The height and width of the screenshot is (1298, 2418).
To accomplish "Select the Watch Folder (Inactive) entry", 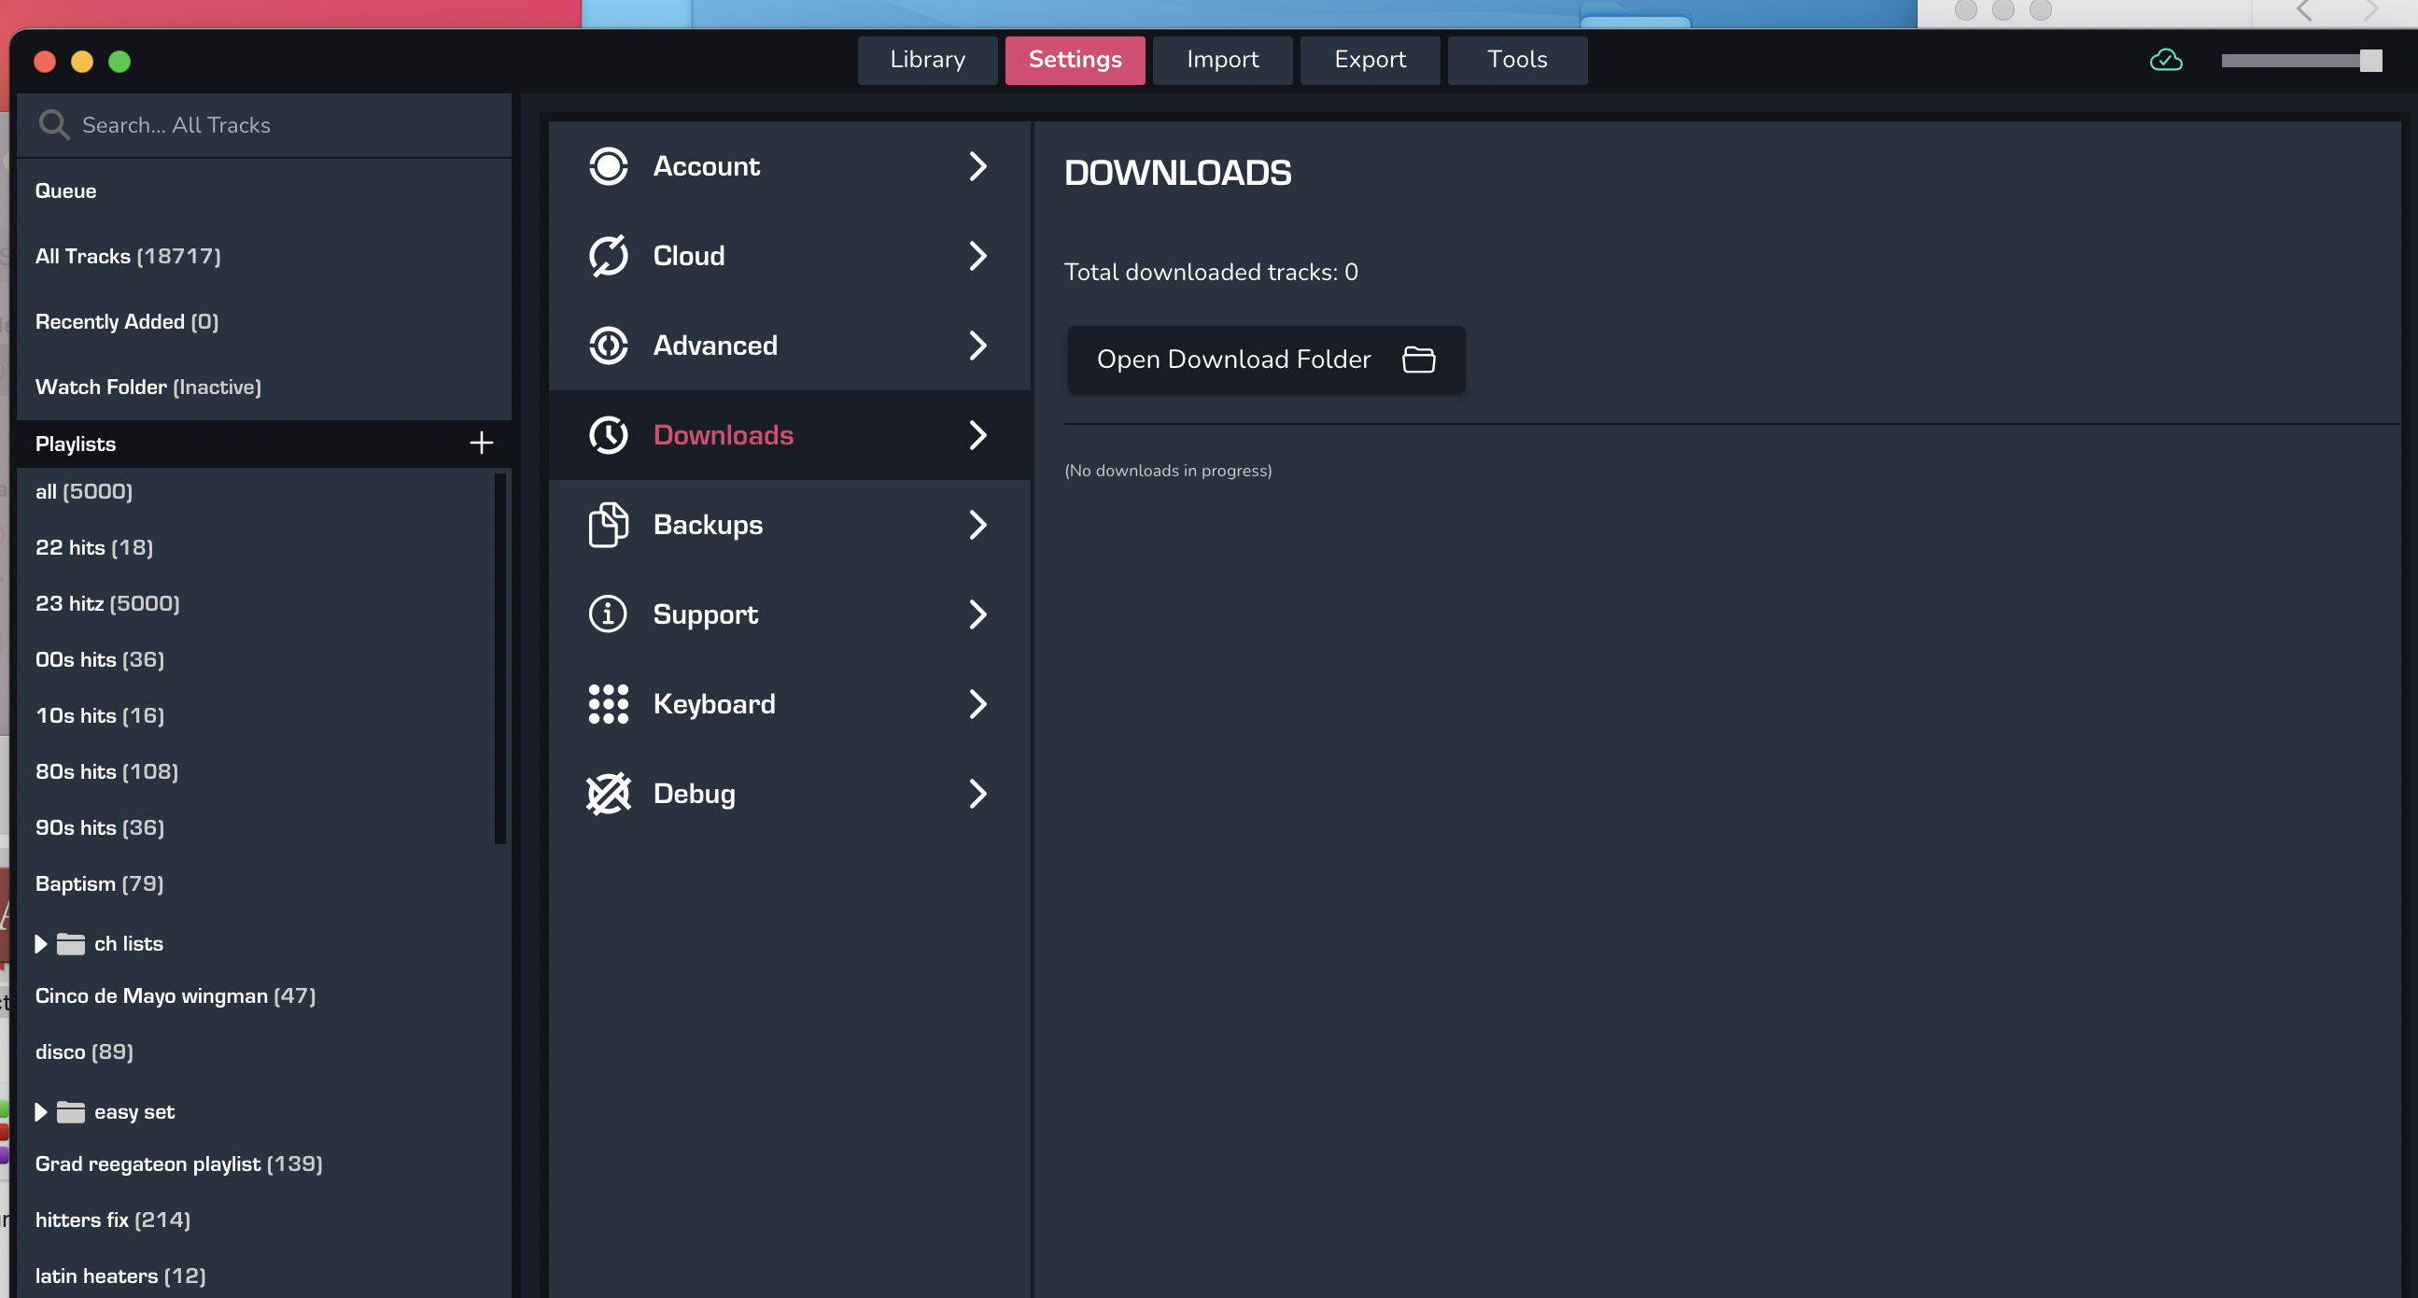I will [x=148, y=387].
